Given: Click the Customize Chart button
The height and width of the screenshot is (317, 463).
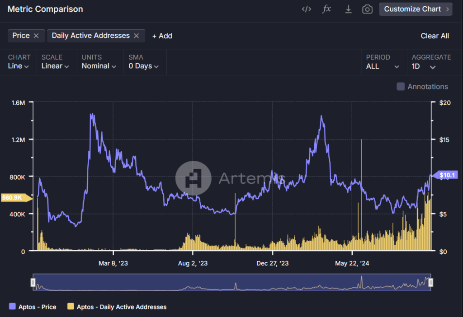Looking at the screenshot, I should point(416,9).
